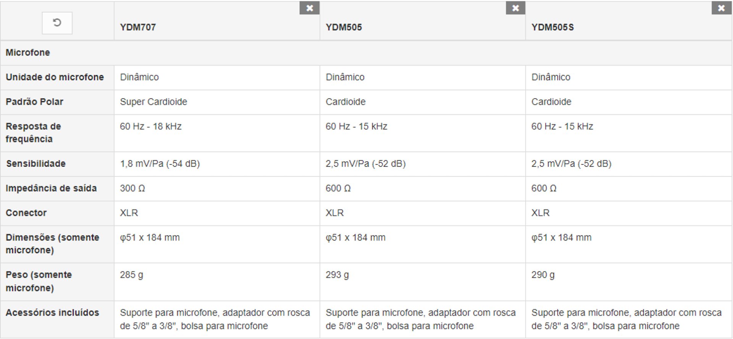Screen dimensions: 733x339
Task: Click the Conector row label
Action: (x=26, y=213)
